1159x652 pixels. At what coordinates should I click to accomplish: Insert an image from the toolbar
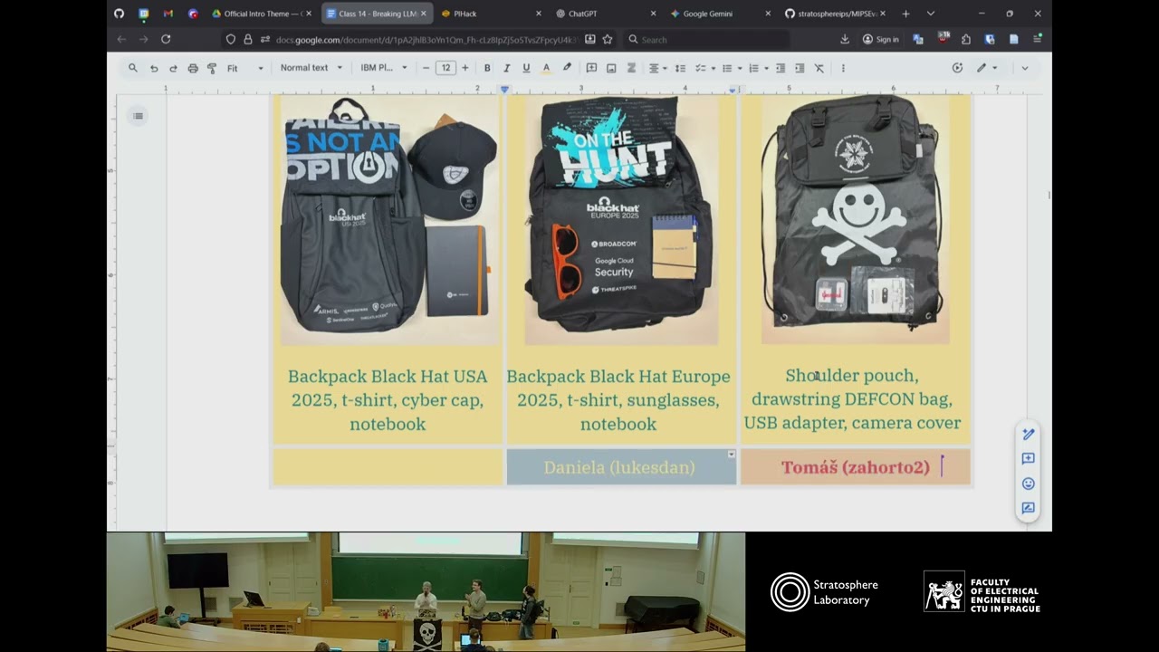(611, 68)
